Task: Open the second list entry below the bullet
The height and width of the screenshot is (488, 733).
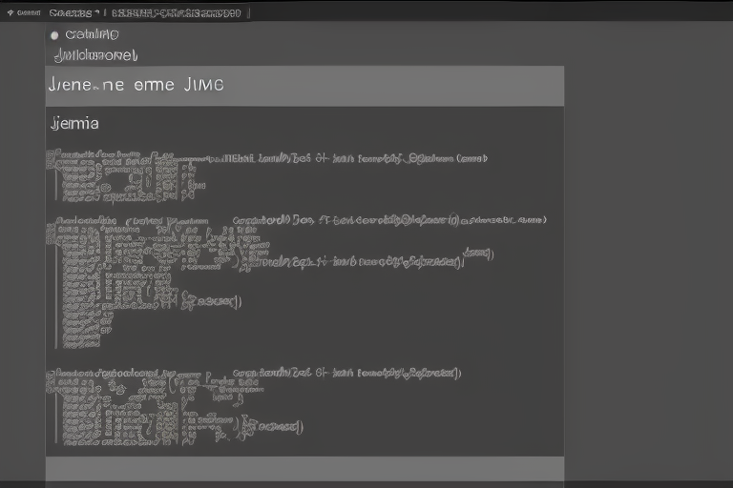Action: coord(96,55)
